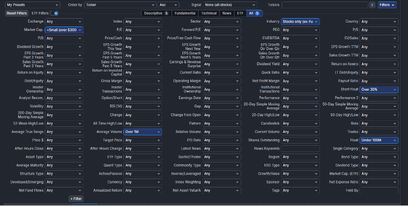This screenshot has width=408, height=206.
Task: Focus the Tickers input field
Action: [x=325, y=5]
